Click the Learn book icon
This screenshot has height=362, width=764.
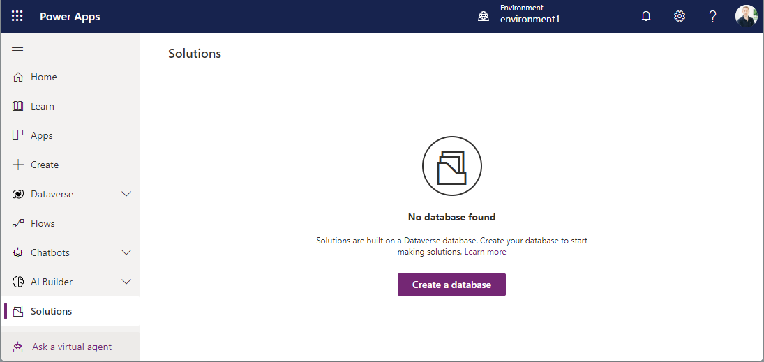[x=18, y=106]
